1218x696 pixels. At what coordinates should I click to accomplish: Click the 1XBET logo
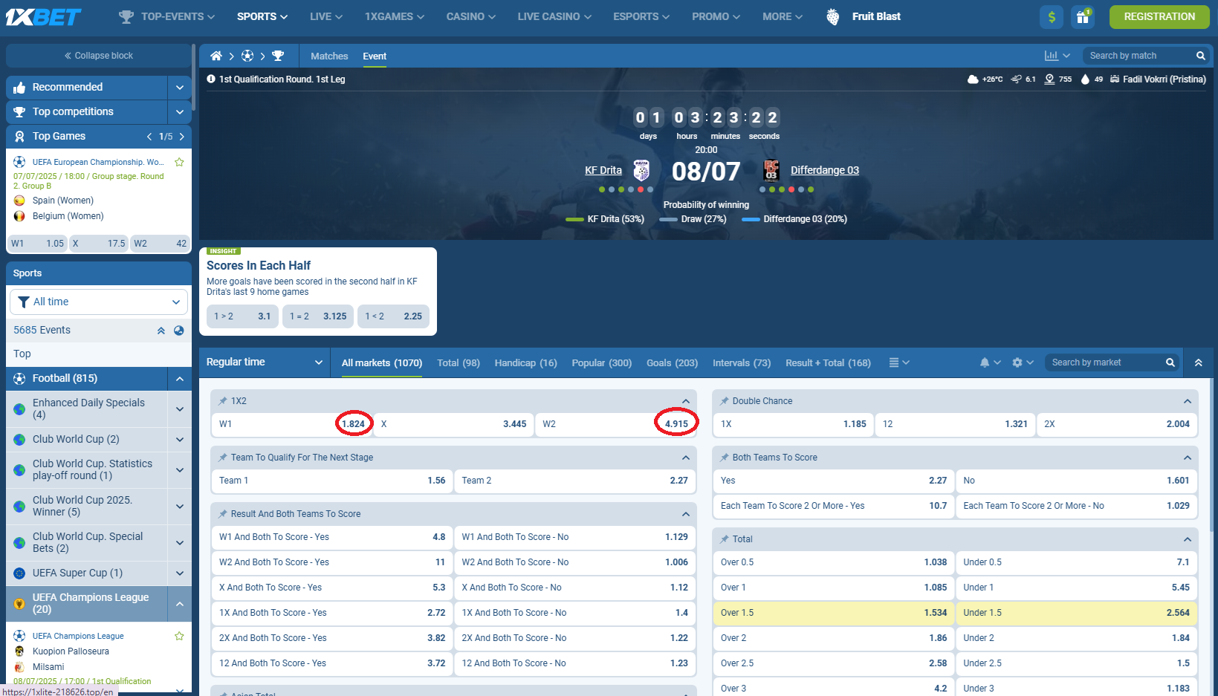(44, 16)
